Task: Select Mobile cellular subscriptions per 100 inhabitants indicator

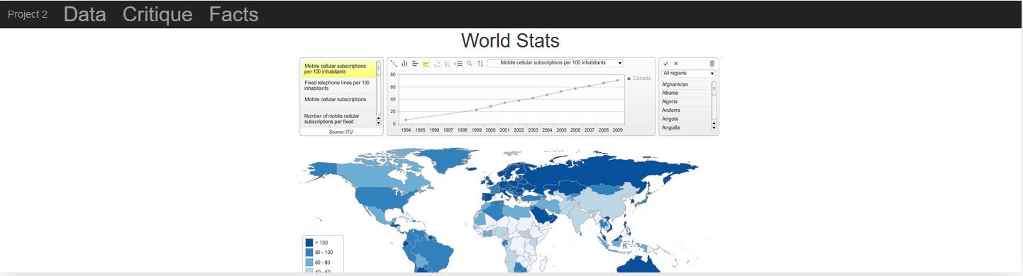Action: (338, 69)
